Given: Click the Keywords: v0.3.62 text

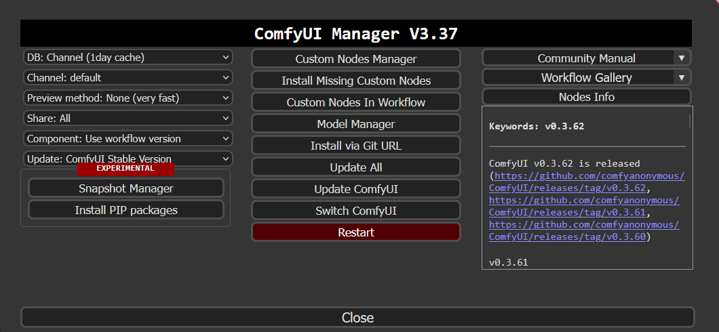Looking at the screenshot, I should (x=537, y=127).
